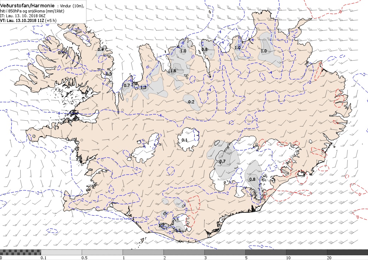Click the 0.2 snowfall value on map
This screenshot has width=368, height=260.
coord(191,102)
